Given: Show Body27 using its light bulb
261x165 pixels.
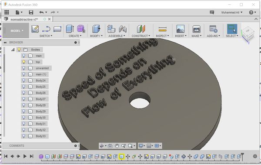Looking at the screenshot, I should point(23,99).
